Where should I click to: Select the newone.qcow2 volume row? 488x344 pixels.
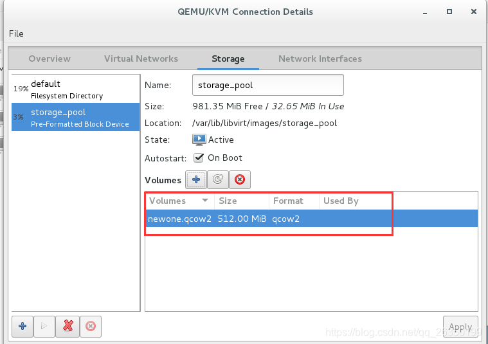[311, 219]
